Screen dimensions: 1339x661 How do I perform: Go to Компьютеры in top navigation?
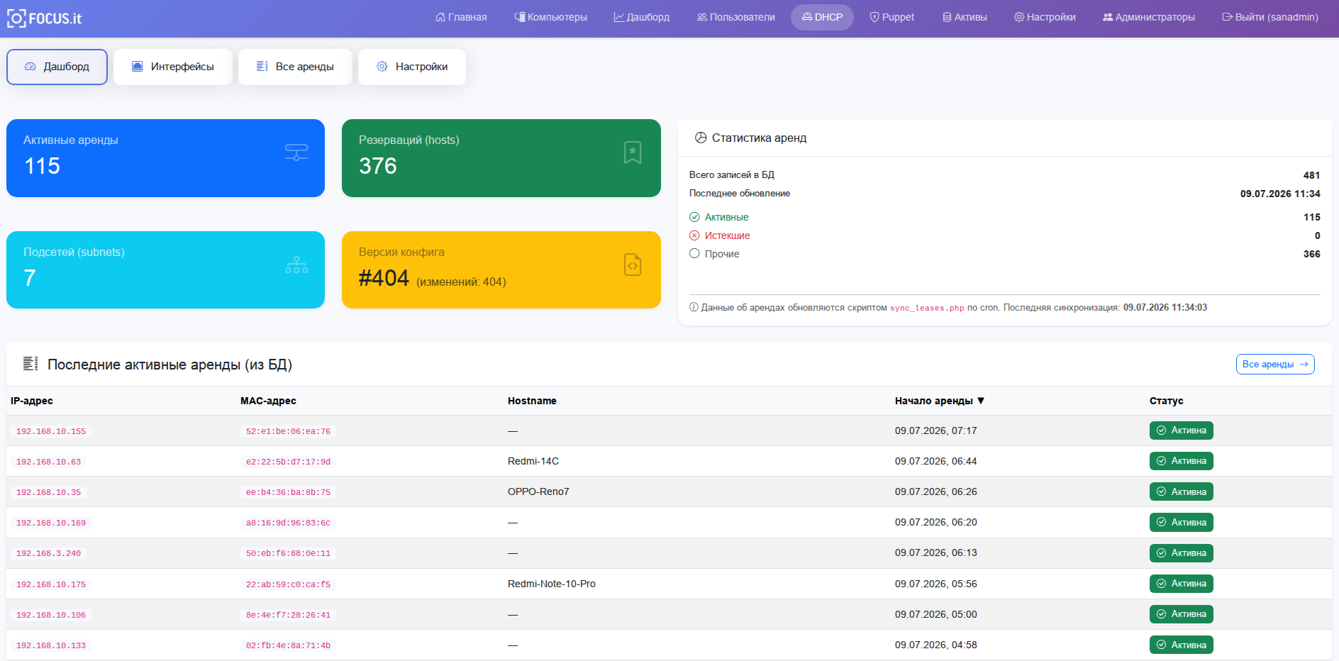point(551,17)
